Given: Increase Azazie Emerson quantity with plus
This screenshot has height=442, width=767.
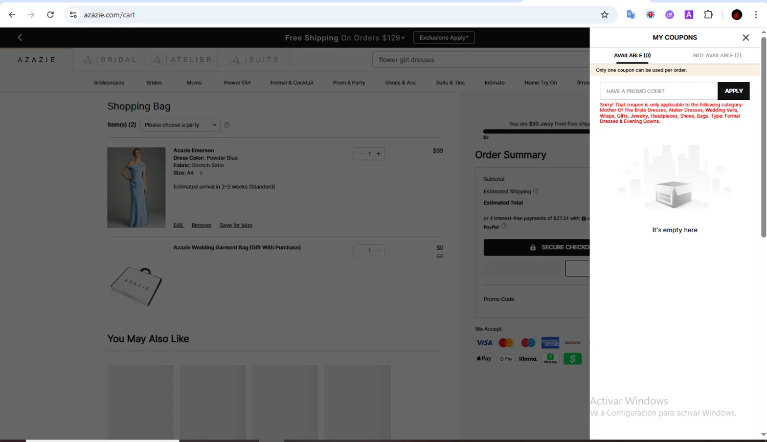Looking at the screenshot, I should coord(378,154).
